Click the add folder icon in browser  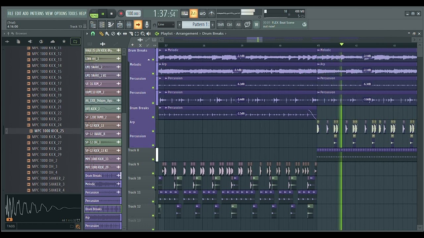(x=75, y=42)
